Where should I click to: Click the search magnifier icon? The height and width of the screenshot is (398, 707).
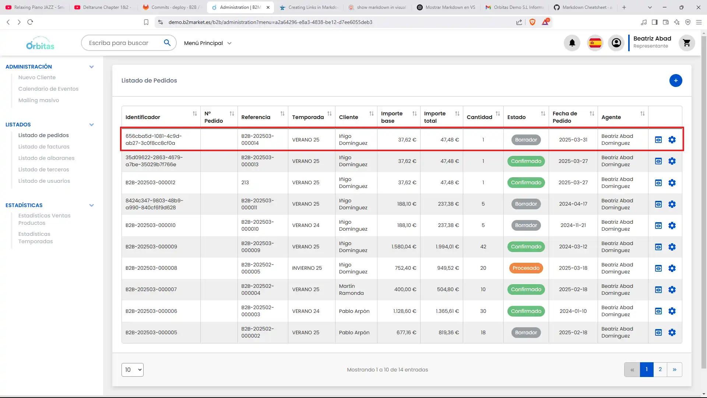coord(167,43)
